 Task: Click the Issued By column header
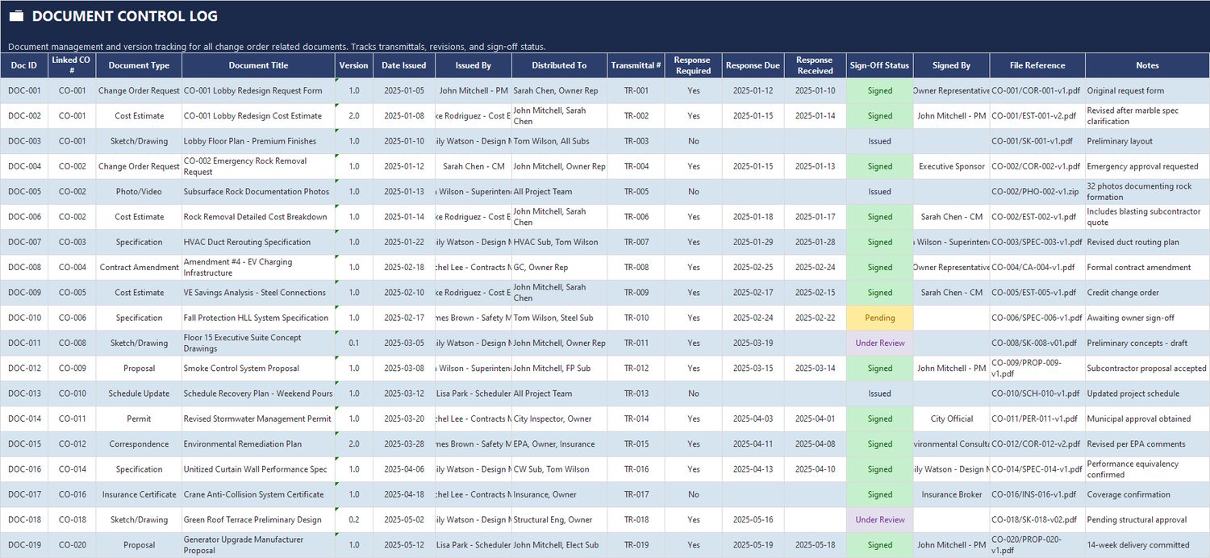point(474,65)
